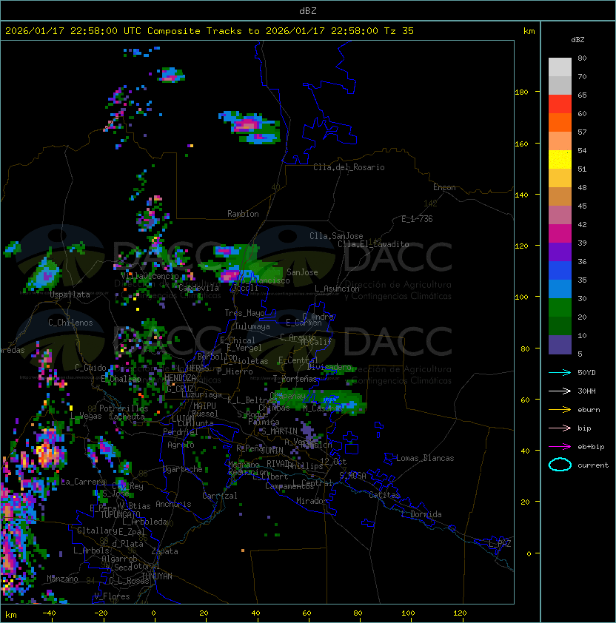Click the 'Zapata' map label
This screenshot has width=616, height=623.
(164, 551)
